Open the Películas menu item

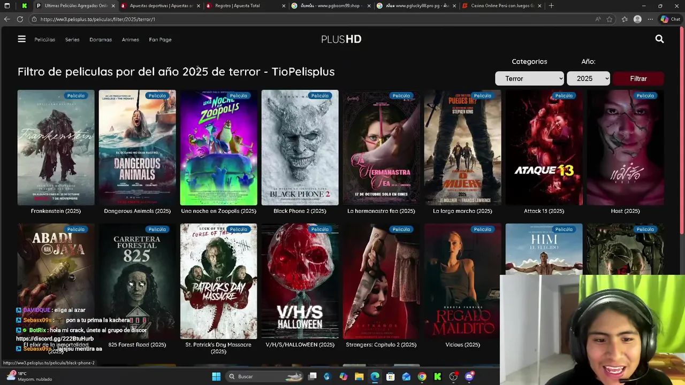(x=45, y=40)
